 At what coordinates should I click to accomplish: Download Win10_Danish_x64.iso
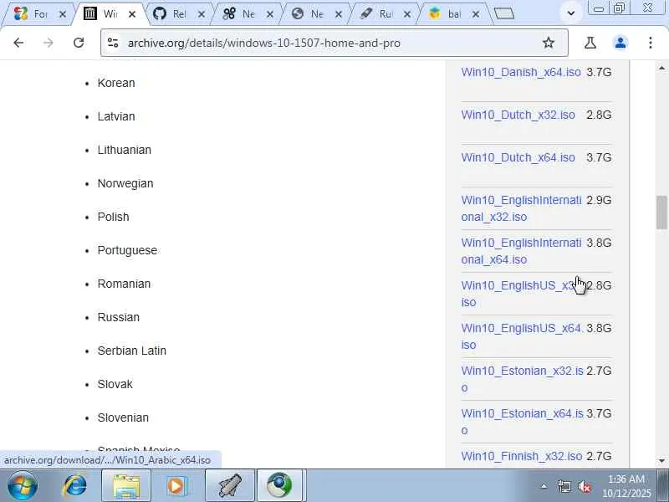click(x=521, y=72)
